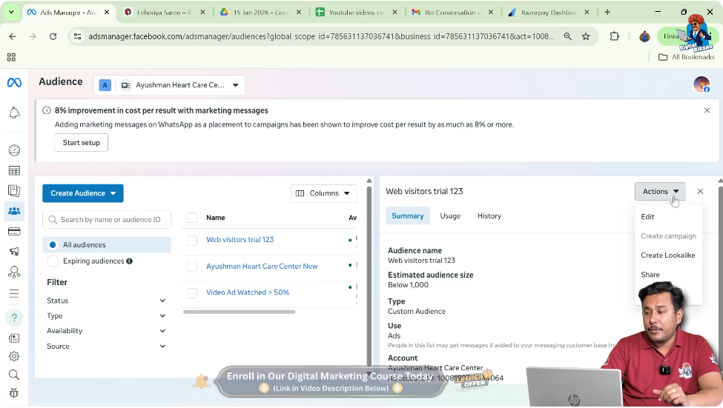Check the Web visitors trial 123 row
This screenshot has height=408, width=723.
coord(192,240)
